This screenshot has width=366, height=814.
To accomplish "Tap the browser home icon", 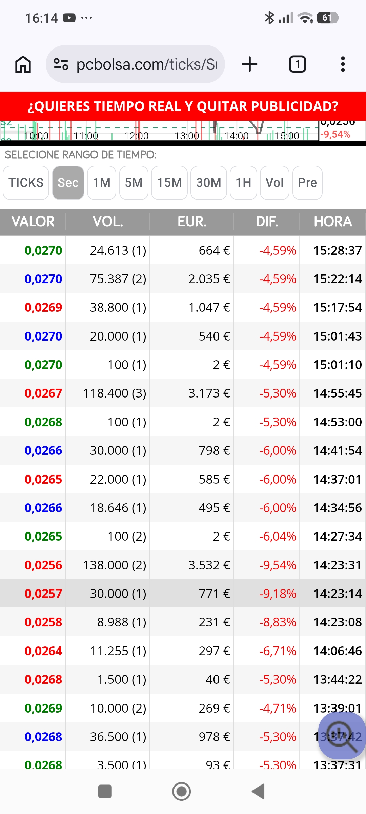I will tap(23, 64).
